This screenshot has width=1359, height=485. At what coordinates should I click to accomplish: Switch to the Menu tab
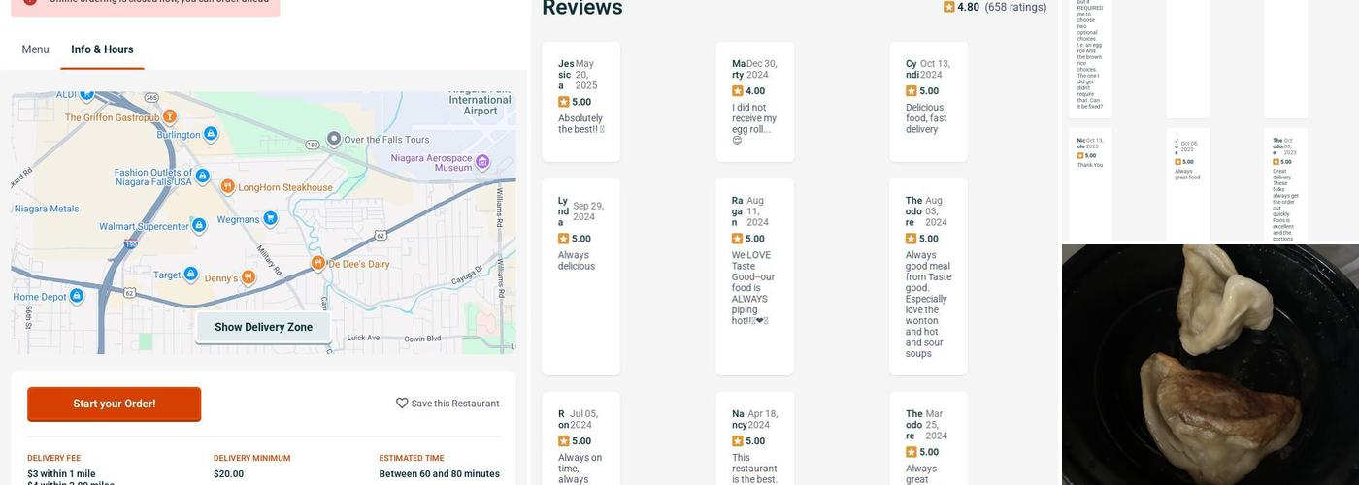coord(35,49)
